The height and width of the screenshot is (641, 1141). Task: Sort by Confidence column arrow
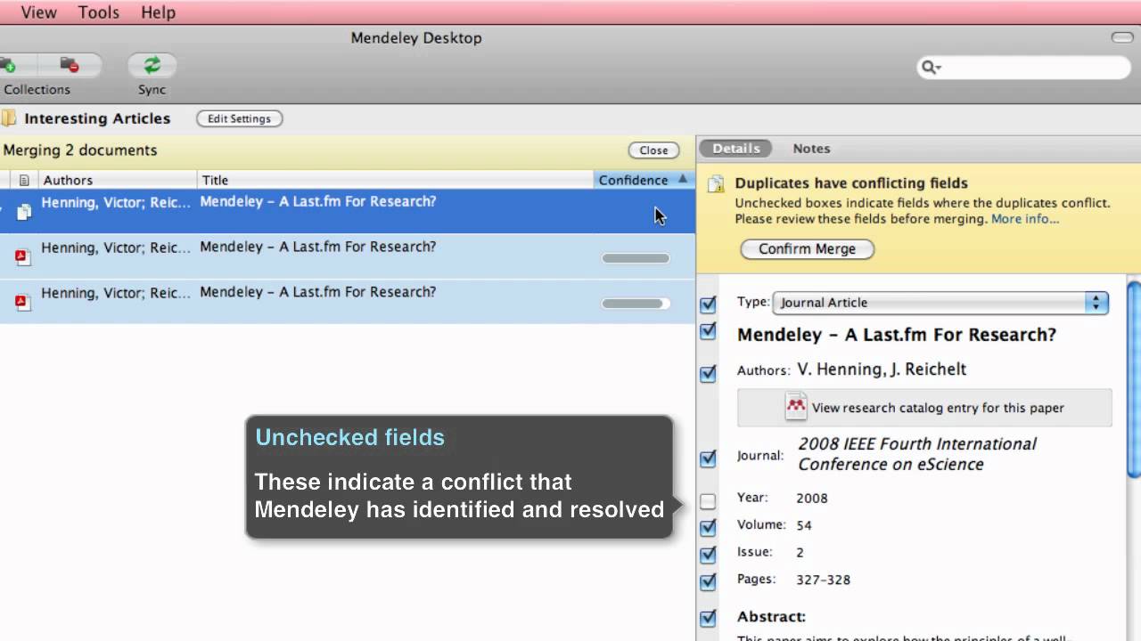coord(683,179)
